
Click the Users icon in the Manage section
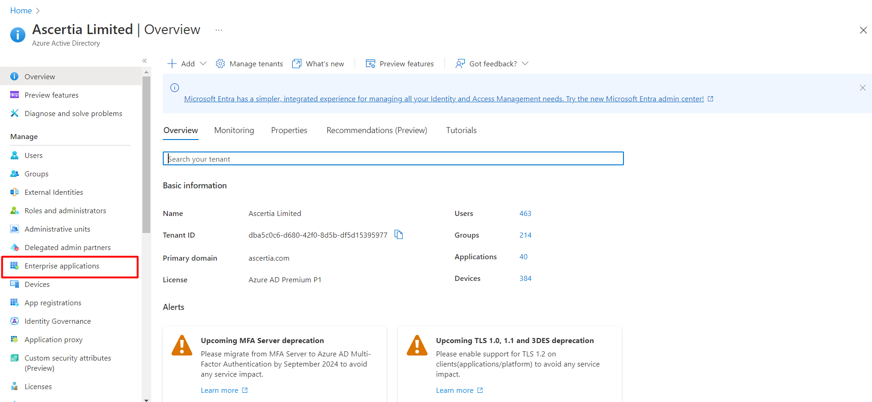point(14,155)
